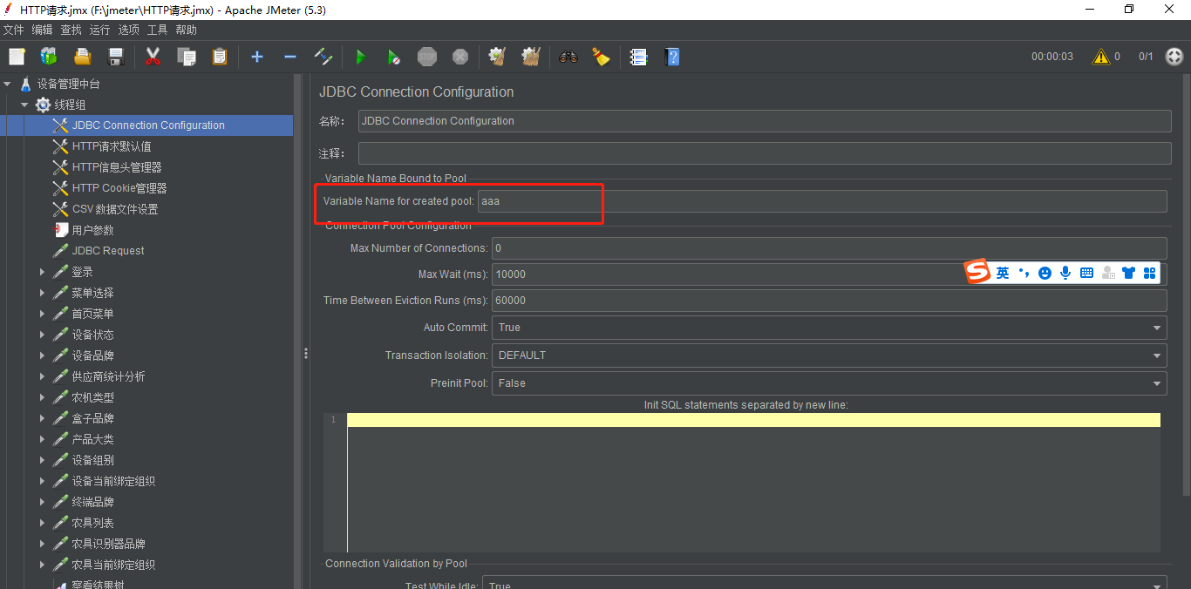Expand the 菜单选择 tree node
The image size is (1191, 589).
tap(42, 293)
